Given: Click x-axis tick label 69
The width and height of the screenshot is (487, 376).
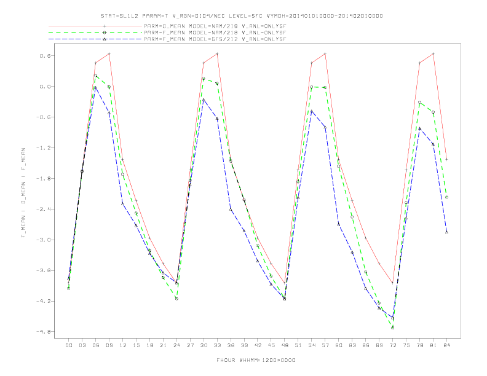Looking at the screenshot, I should pos(379,345).
